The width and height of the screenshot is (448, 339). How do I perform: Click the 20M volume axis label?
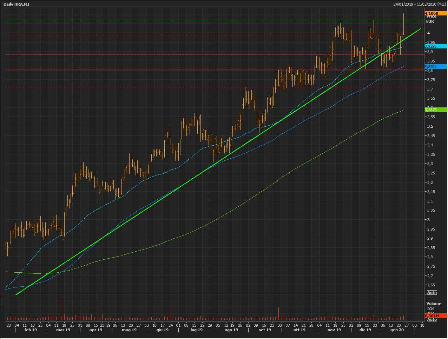tap(430, 309)
